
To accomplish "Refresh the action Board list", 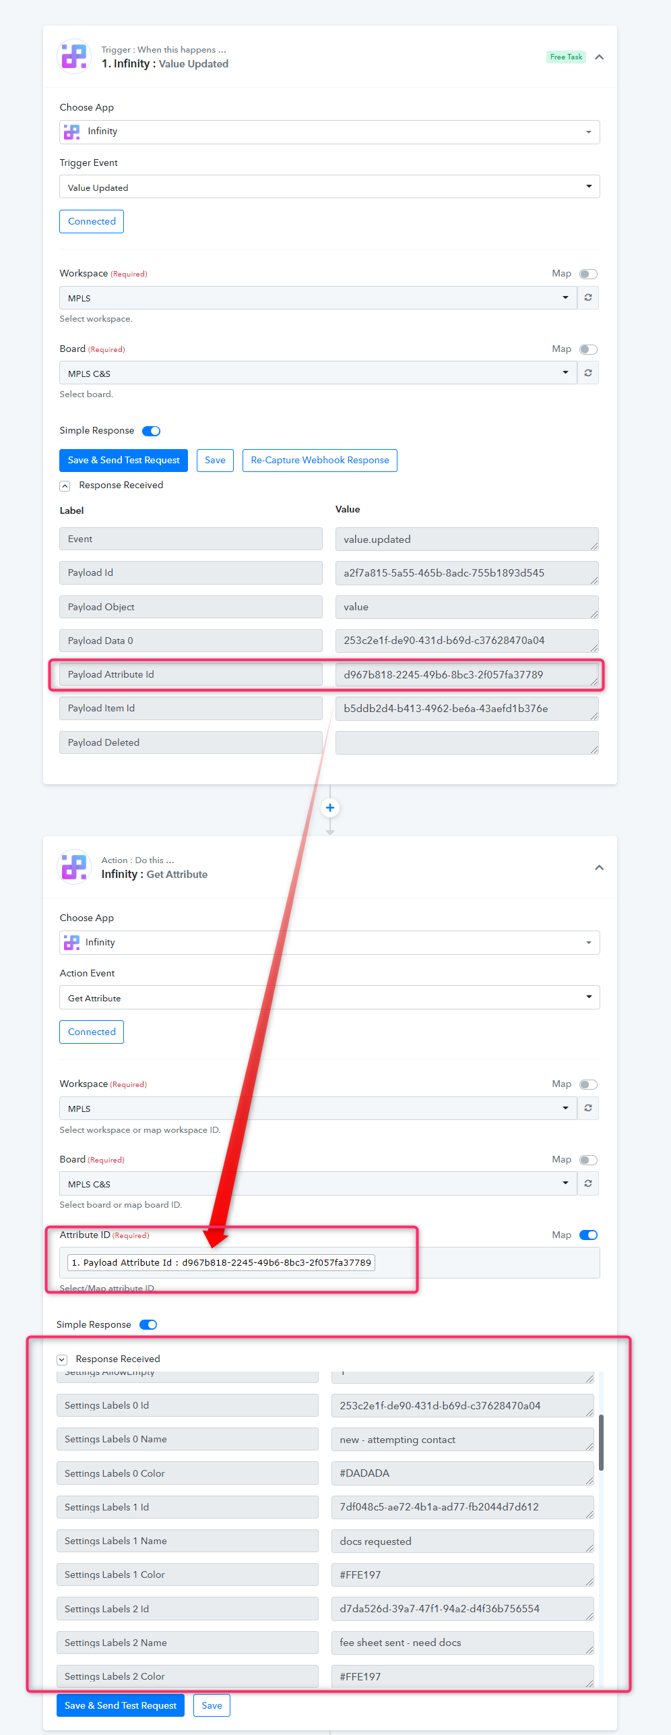I will 588,1183.
